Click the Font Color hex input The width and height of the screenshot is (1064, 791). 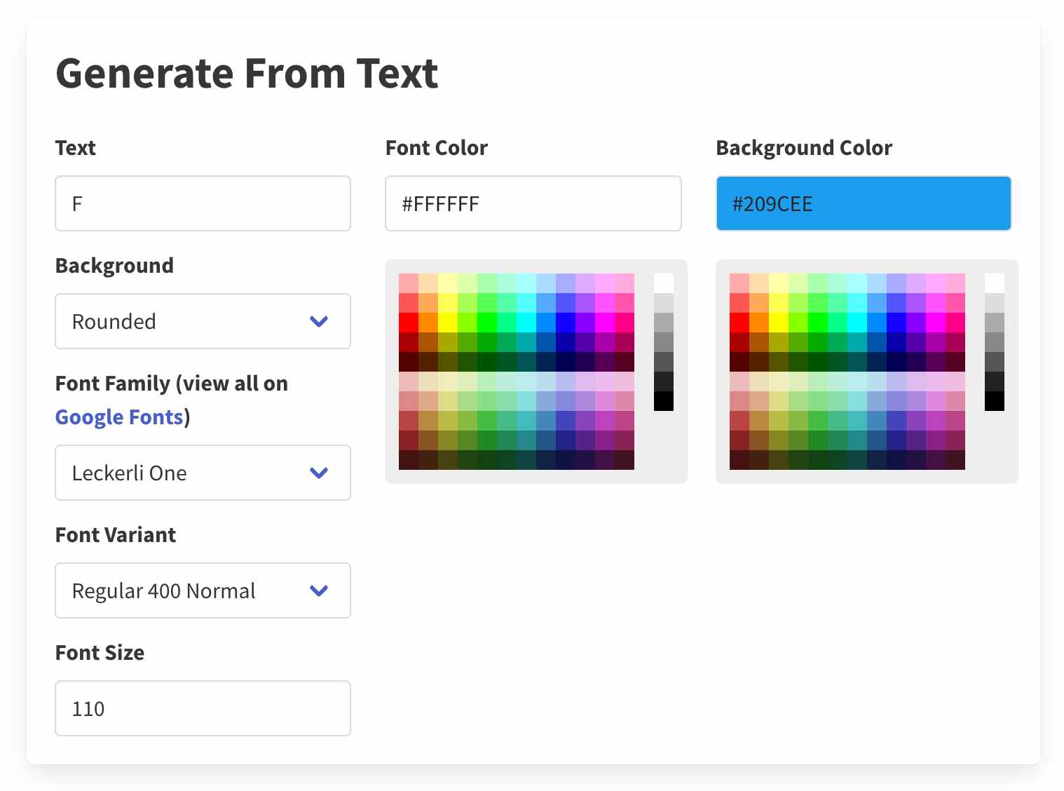533,203
